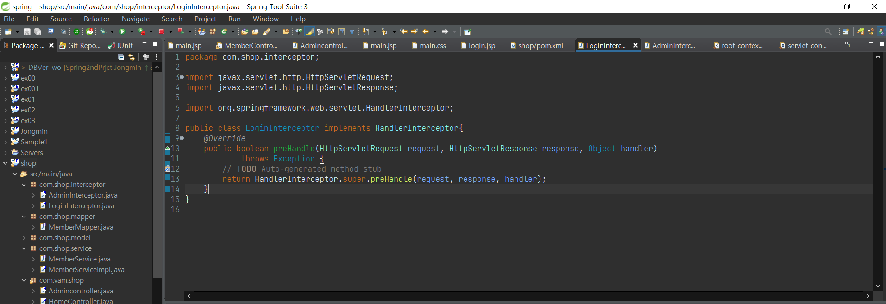Collapse the com.vam.shop package
The height and width of the screenshot is (304, 886).
point(24,280)
